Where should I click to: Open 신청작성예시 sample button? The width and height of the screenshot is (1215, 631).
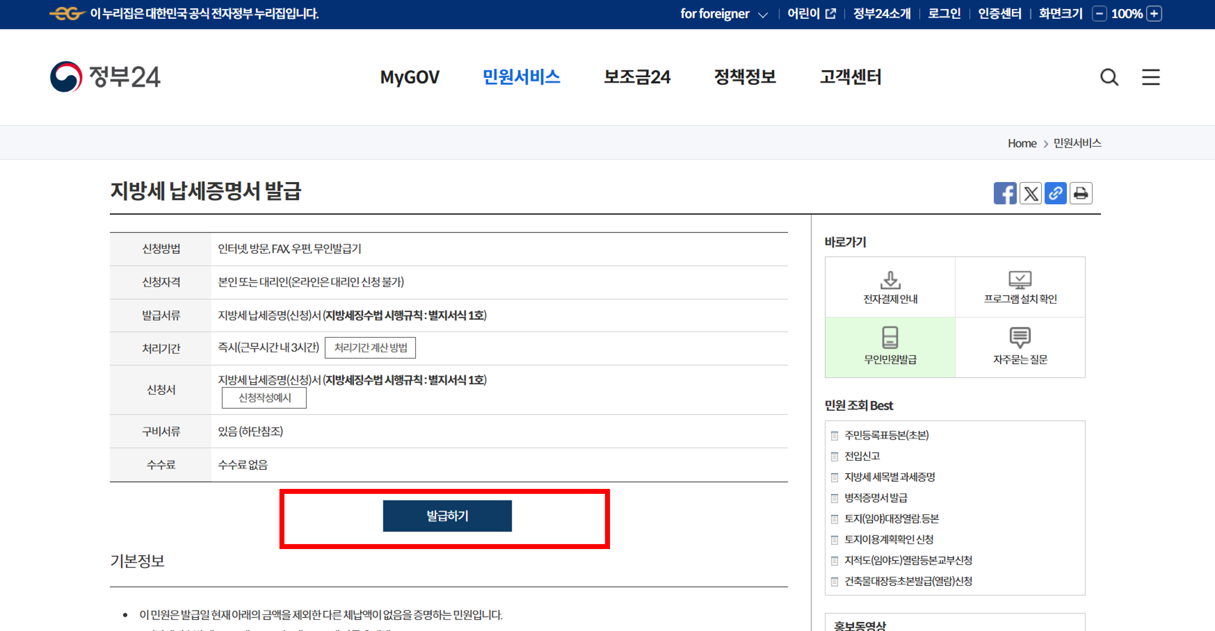tap(264, 398)
